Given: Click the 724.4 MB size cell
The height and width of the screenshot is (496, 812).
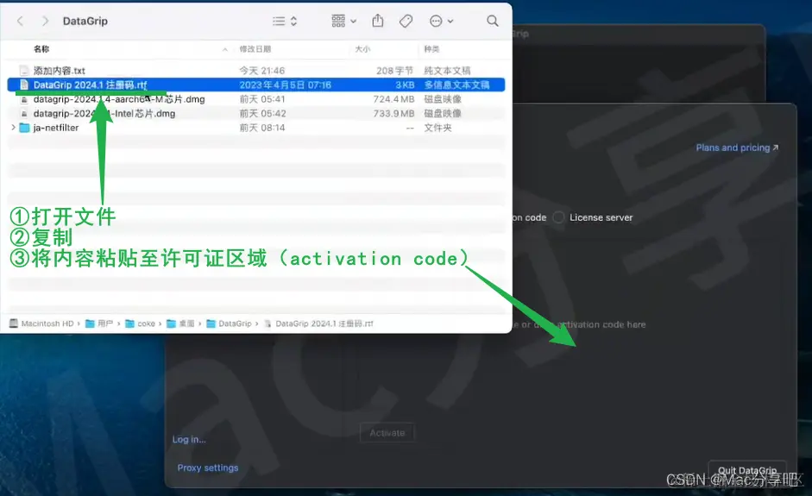Looking at the screenshot, I should pyautogui.click(x=393, y=99).
